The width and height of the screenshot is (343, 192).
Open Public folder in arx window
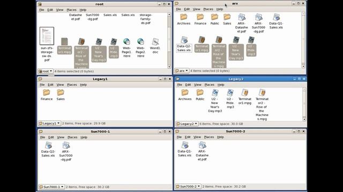coord(214,17)
